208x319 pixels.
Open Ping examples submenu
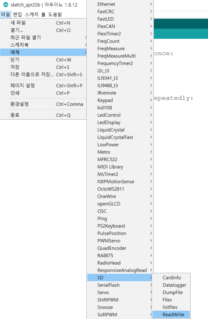120,219
